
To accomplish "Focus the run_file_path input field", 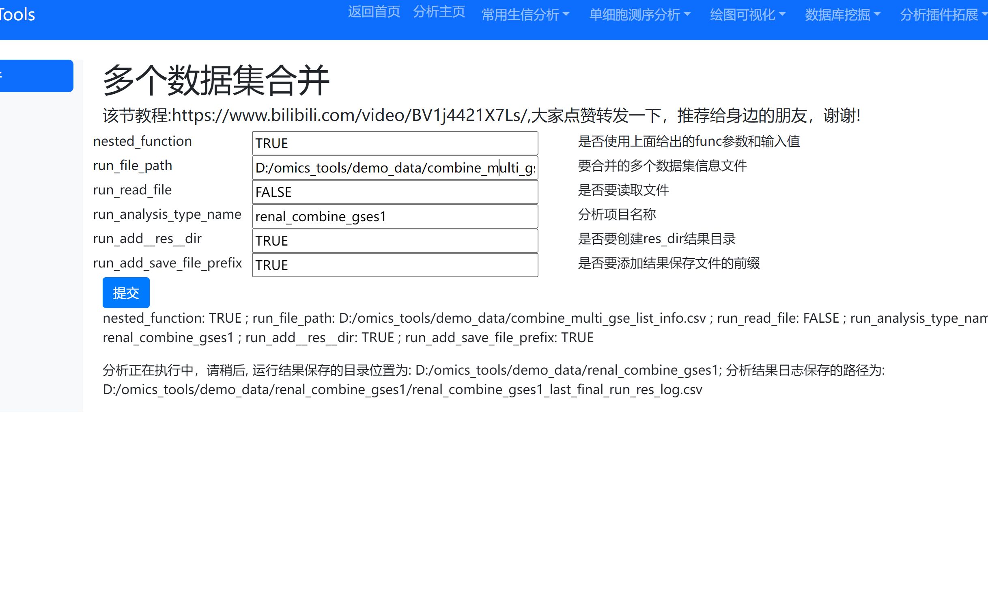I will (x=395, y=168).
